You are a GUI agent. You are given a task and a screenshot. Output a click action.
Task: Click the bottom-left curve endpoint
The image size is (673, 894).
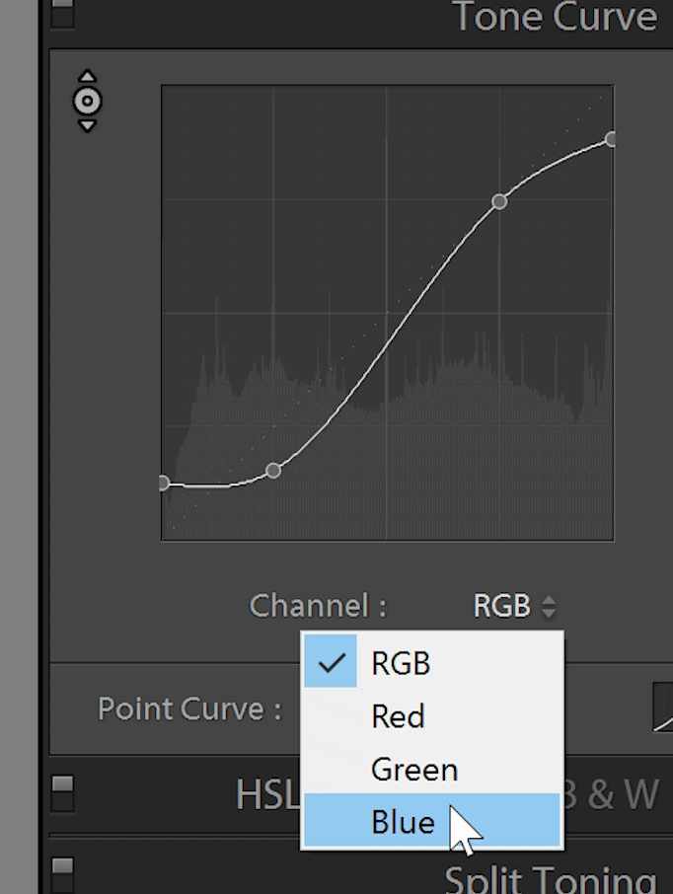point(164,483)
